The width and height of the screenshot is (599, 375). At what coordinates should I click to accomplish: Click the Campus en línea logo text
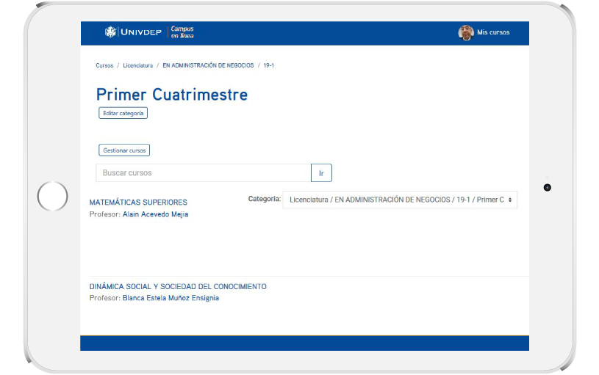coord(182,32)
